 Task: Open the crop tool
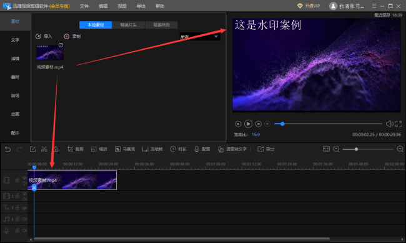(76, 150)
